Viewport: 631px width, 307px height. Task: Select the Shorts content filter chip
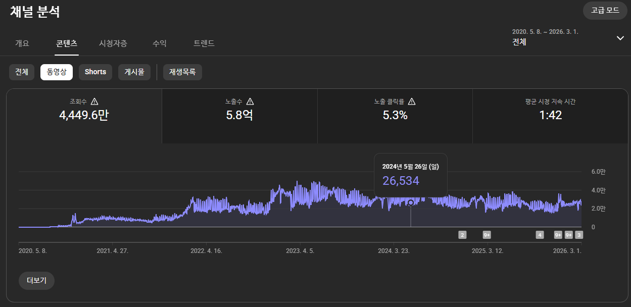pyautogui.click(x=95, y=72)
